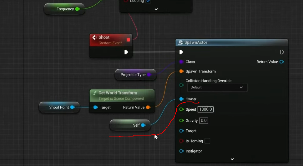This screenshot has width=303, height=166.
Task: Open the Collision Handling Override dropdown
Action: (217, 87)
